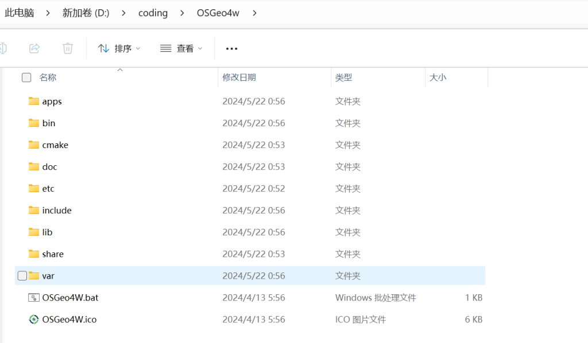Click the include folder icon

coord(34,210)
